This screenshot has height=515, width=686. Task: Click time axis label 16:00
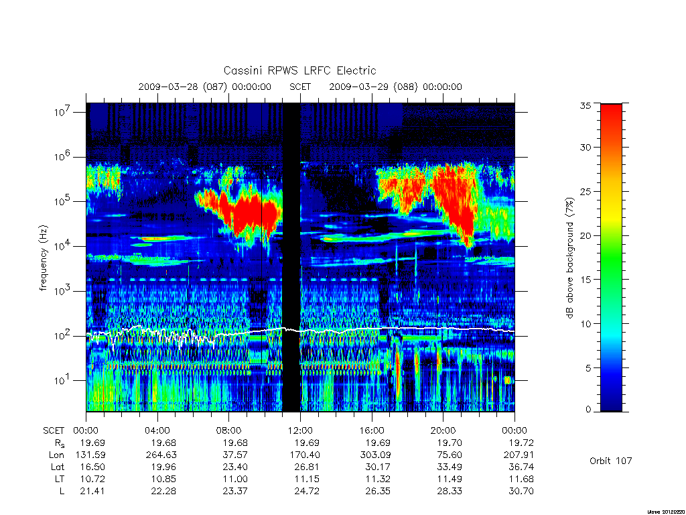[372, 431]
